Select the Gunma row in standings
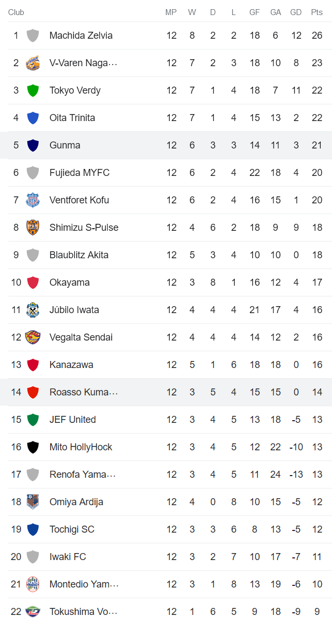Screen dimensions: 332x623 pos(166,145)
